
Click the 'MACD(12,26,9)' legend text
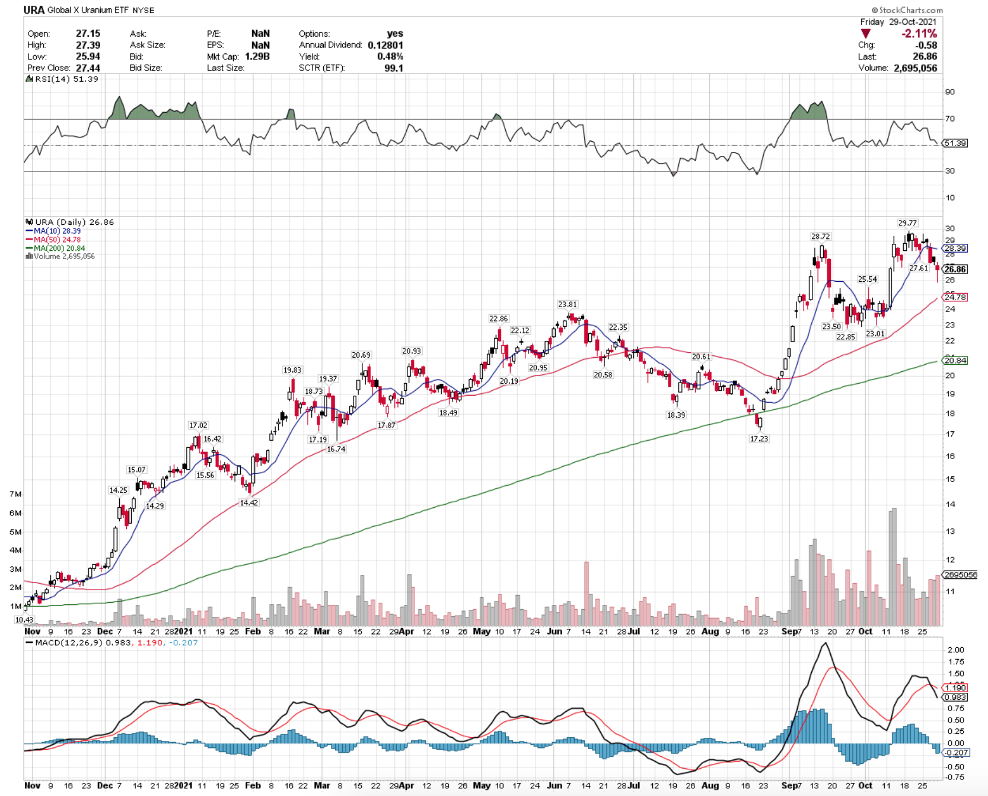69,643
